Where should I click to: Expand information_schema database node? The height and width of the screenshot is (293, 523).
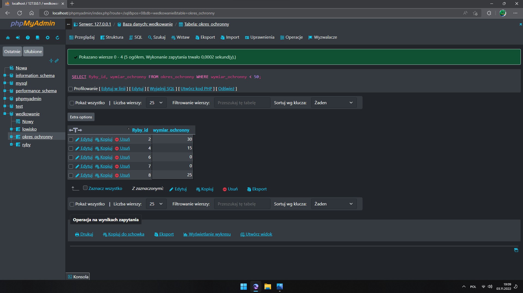pyautogui.click(x=5, y=75)
